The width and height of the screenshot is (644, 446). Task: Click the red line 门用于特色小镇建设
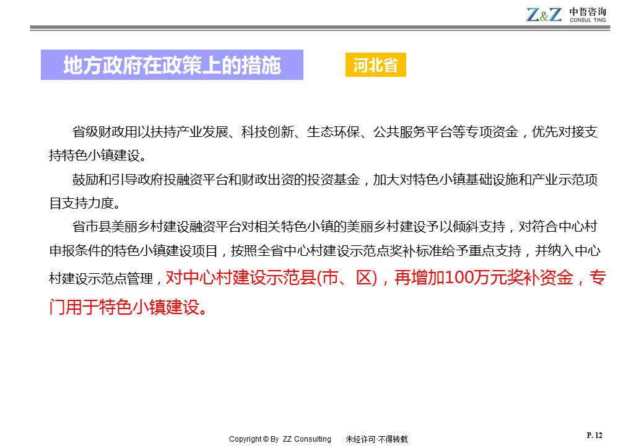point(128,307)
